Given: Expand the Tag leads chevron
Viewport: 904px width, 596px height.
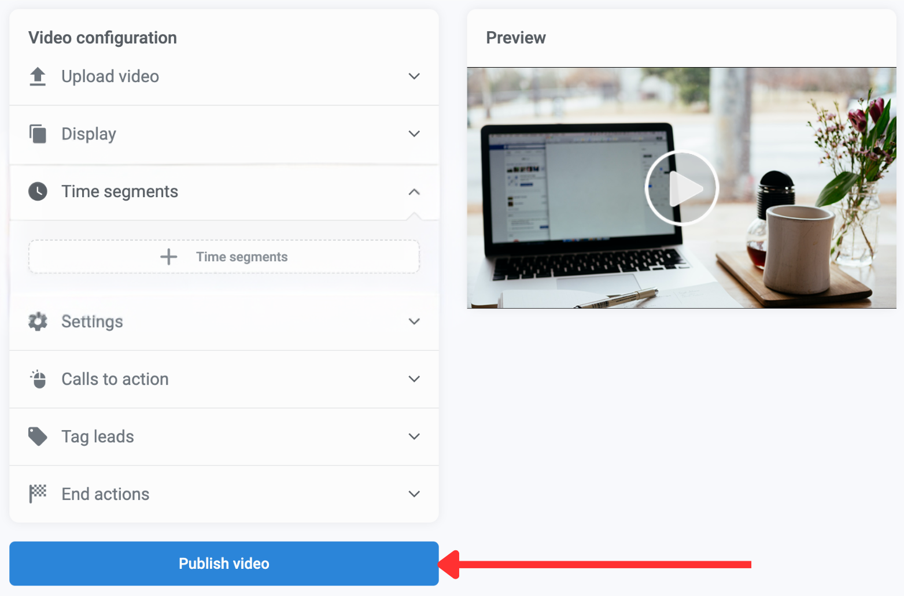Looking at the screenshot, I should point(414,436).
